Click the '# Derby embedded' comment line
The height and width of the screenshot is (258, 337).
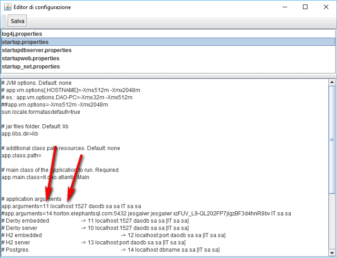(x=95, y=221)
